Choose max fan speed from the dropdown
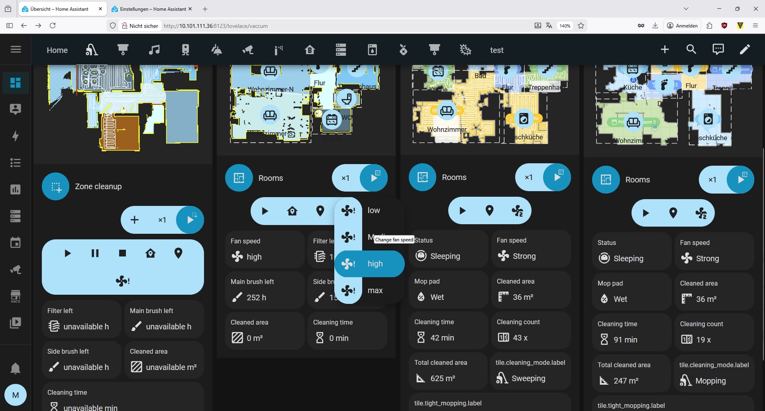The image size is (765, 411). [369, 290]
